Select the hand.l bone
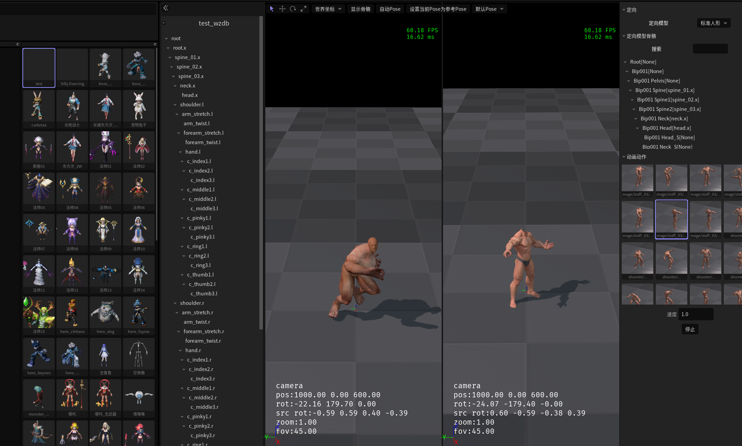Screen dimensions: 742x446 [x=193, y=152]
